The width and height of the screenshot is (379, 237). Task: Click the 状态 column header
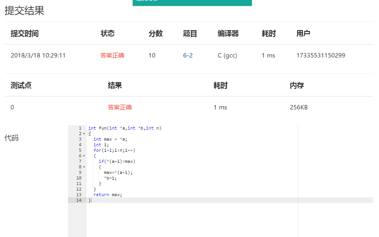pyautogui.click(x=108, y=34)
